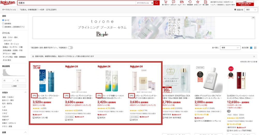This screenshot has width=259, height=135.
Task: Click the price distribution histogram slider
Action: pos(14,73)
